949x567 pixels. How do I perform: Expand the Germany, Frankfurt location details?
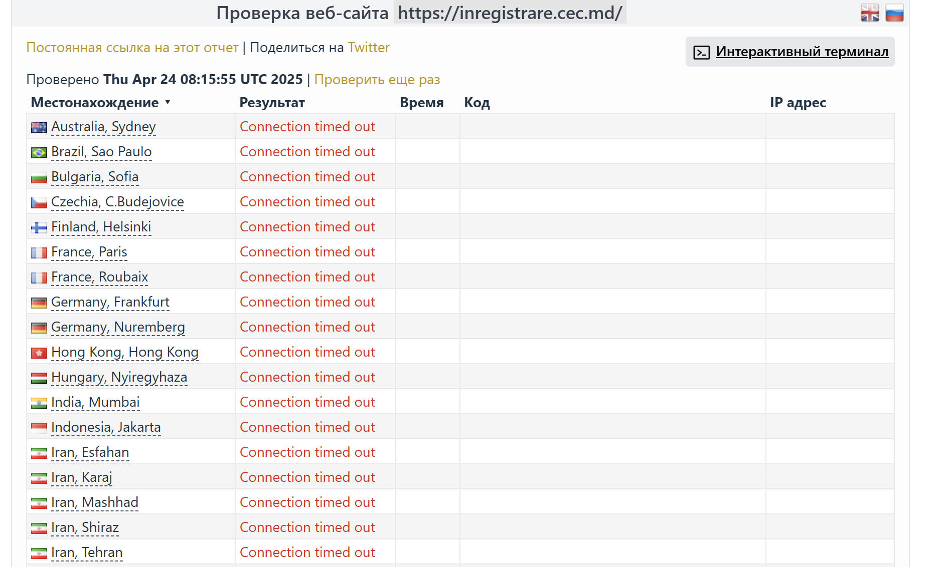pos(110,302)
